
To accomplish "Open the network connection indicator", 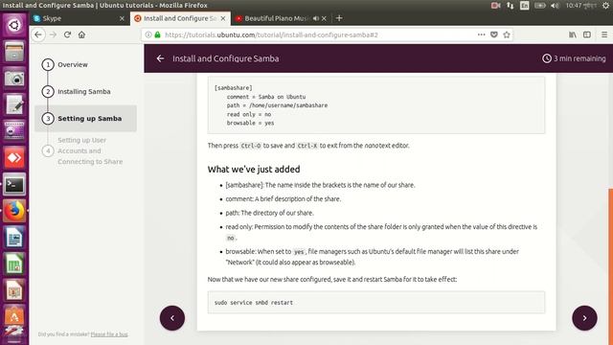I will click(511, 6).
